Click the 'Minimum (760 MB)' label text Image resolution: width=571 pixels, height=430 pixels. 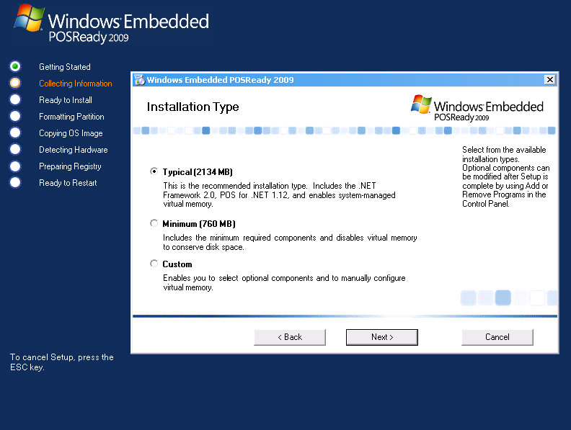pos(199,224)
